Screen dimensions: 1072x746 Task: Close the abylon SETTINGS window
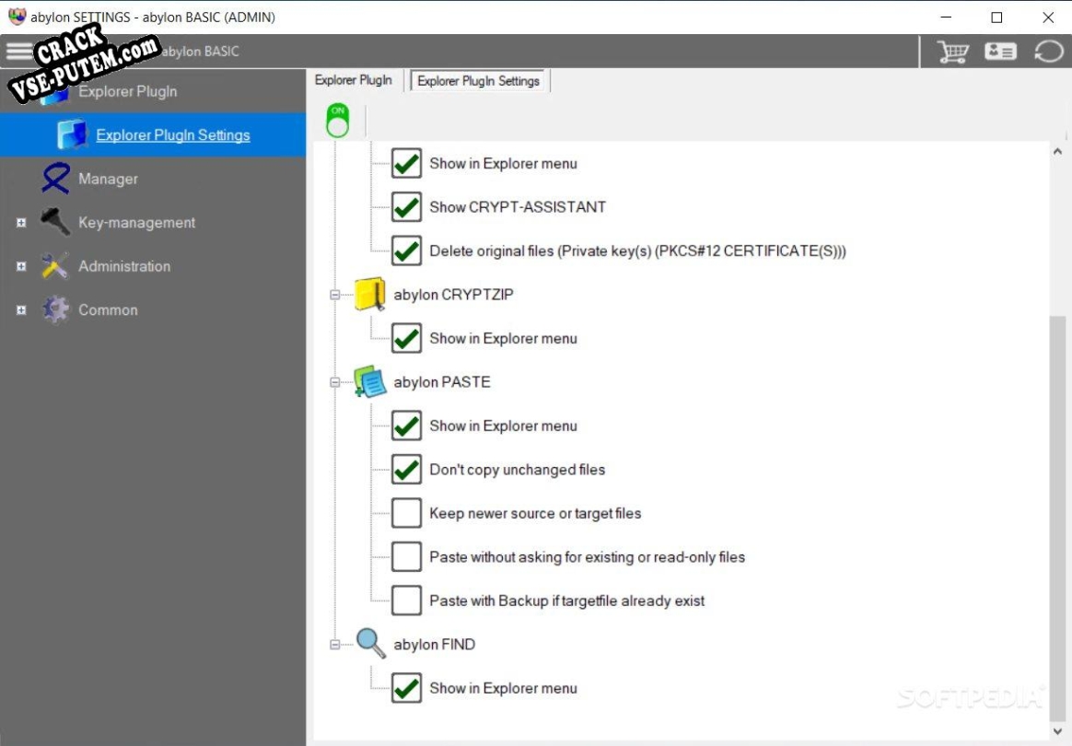pyautogui.click(x=1047, y=17)
